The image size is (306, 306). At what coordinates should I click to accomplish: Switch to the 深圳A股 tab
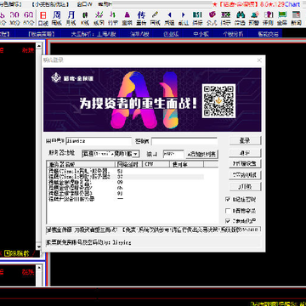pos(139,34)
